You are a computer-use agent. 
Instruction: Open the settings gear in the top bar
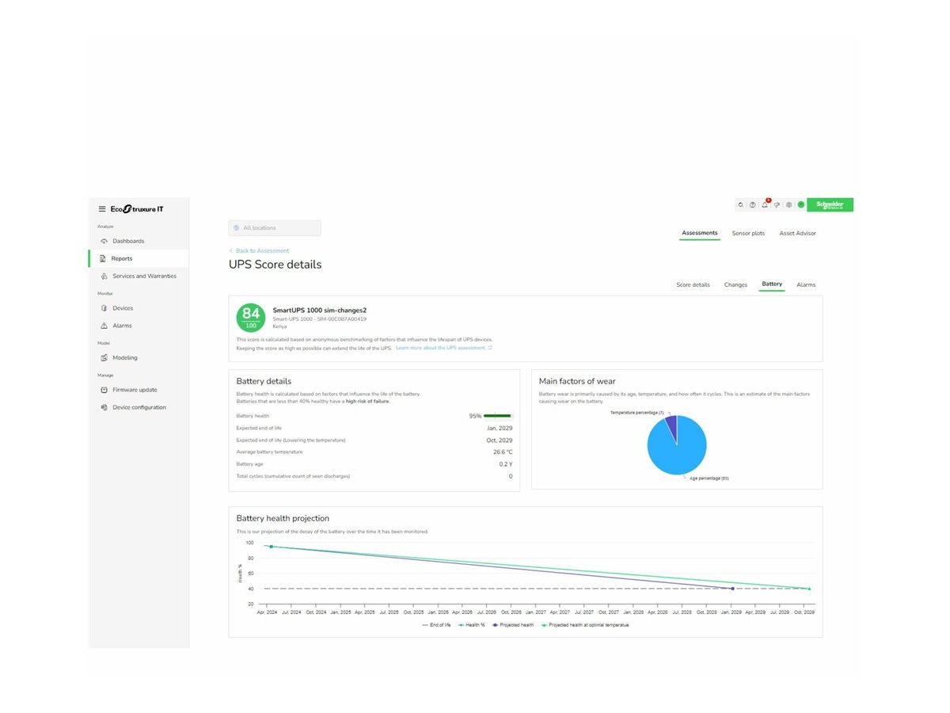pos(788,204)
